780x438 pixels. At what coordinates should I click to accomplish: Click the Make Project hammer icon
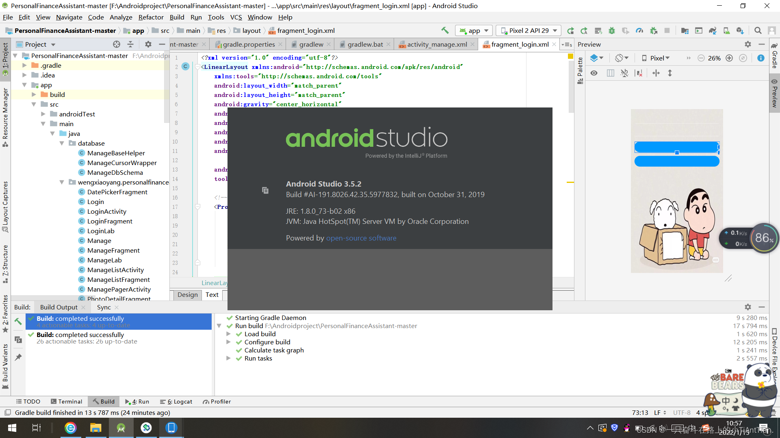[445, 30]
